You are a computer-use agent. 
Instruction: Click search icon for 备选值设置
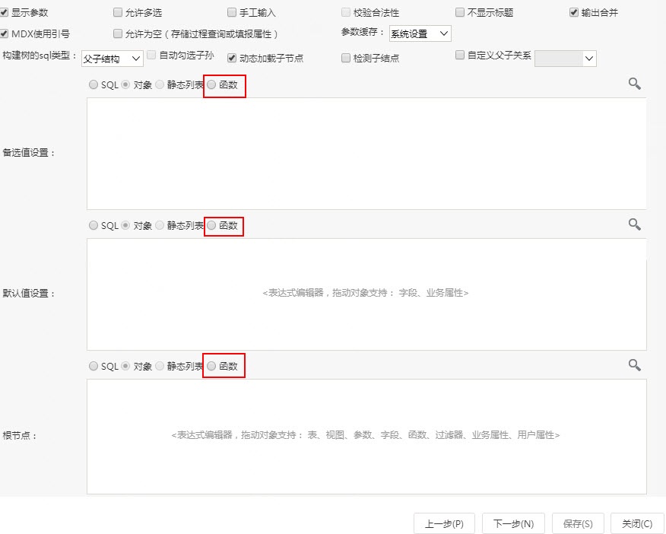[635, 84]
